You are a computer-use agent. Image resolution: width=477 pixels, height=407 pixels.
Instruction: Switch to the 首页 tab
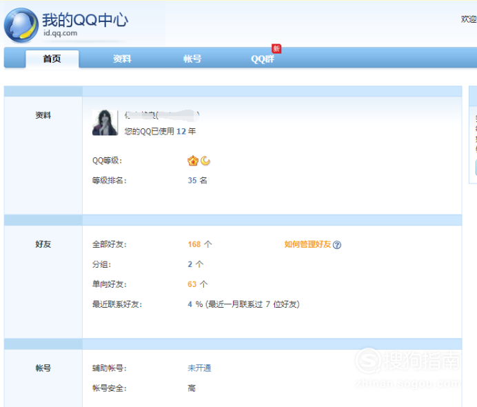52,59
